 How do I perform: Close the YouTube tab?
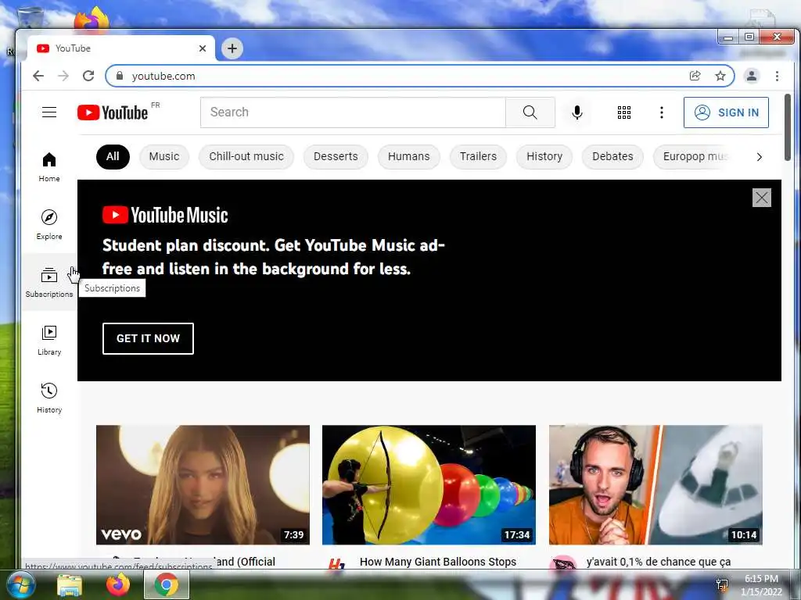(x=203, y=48)
